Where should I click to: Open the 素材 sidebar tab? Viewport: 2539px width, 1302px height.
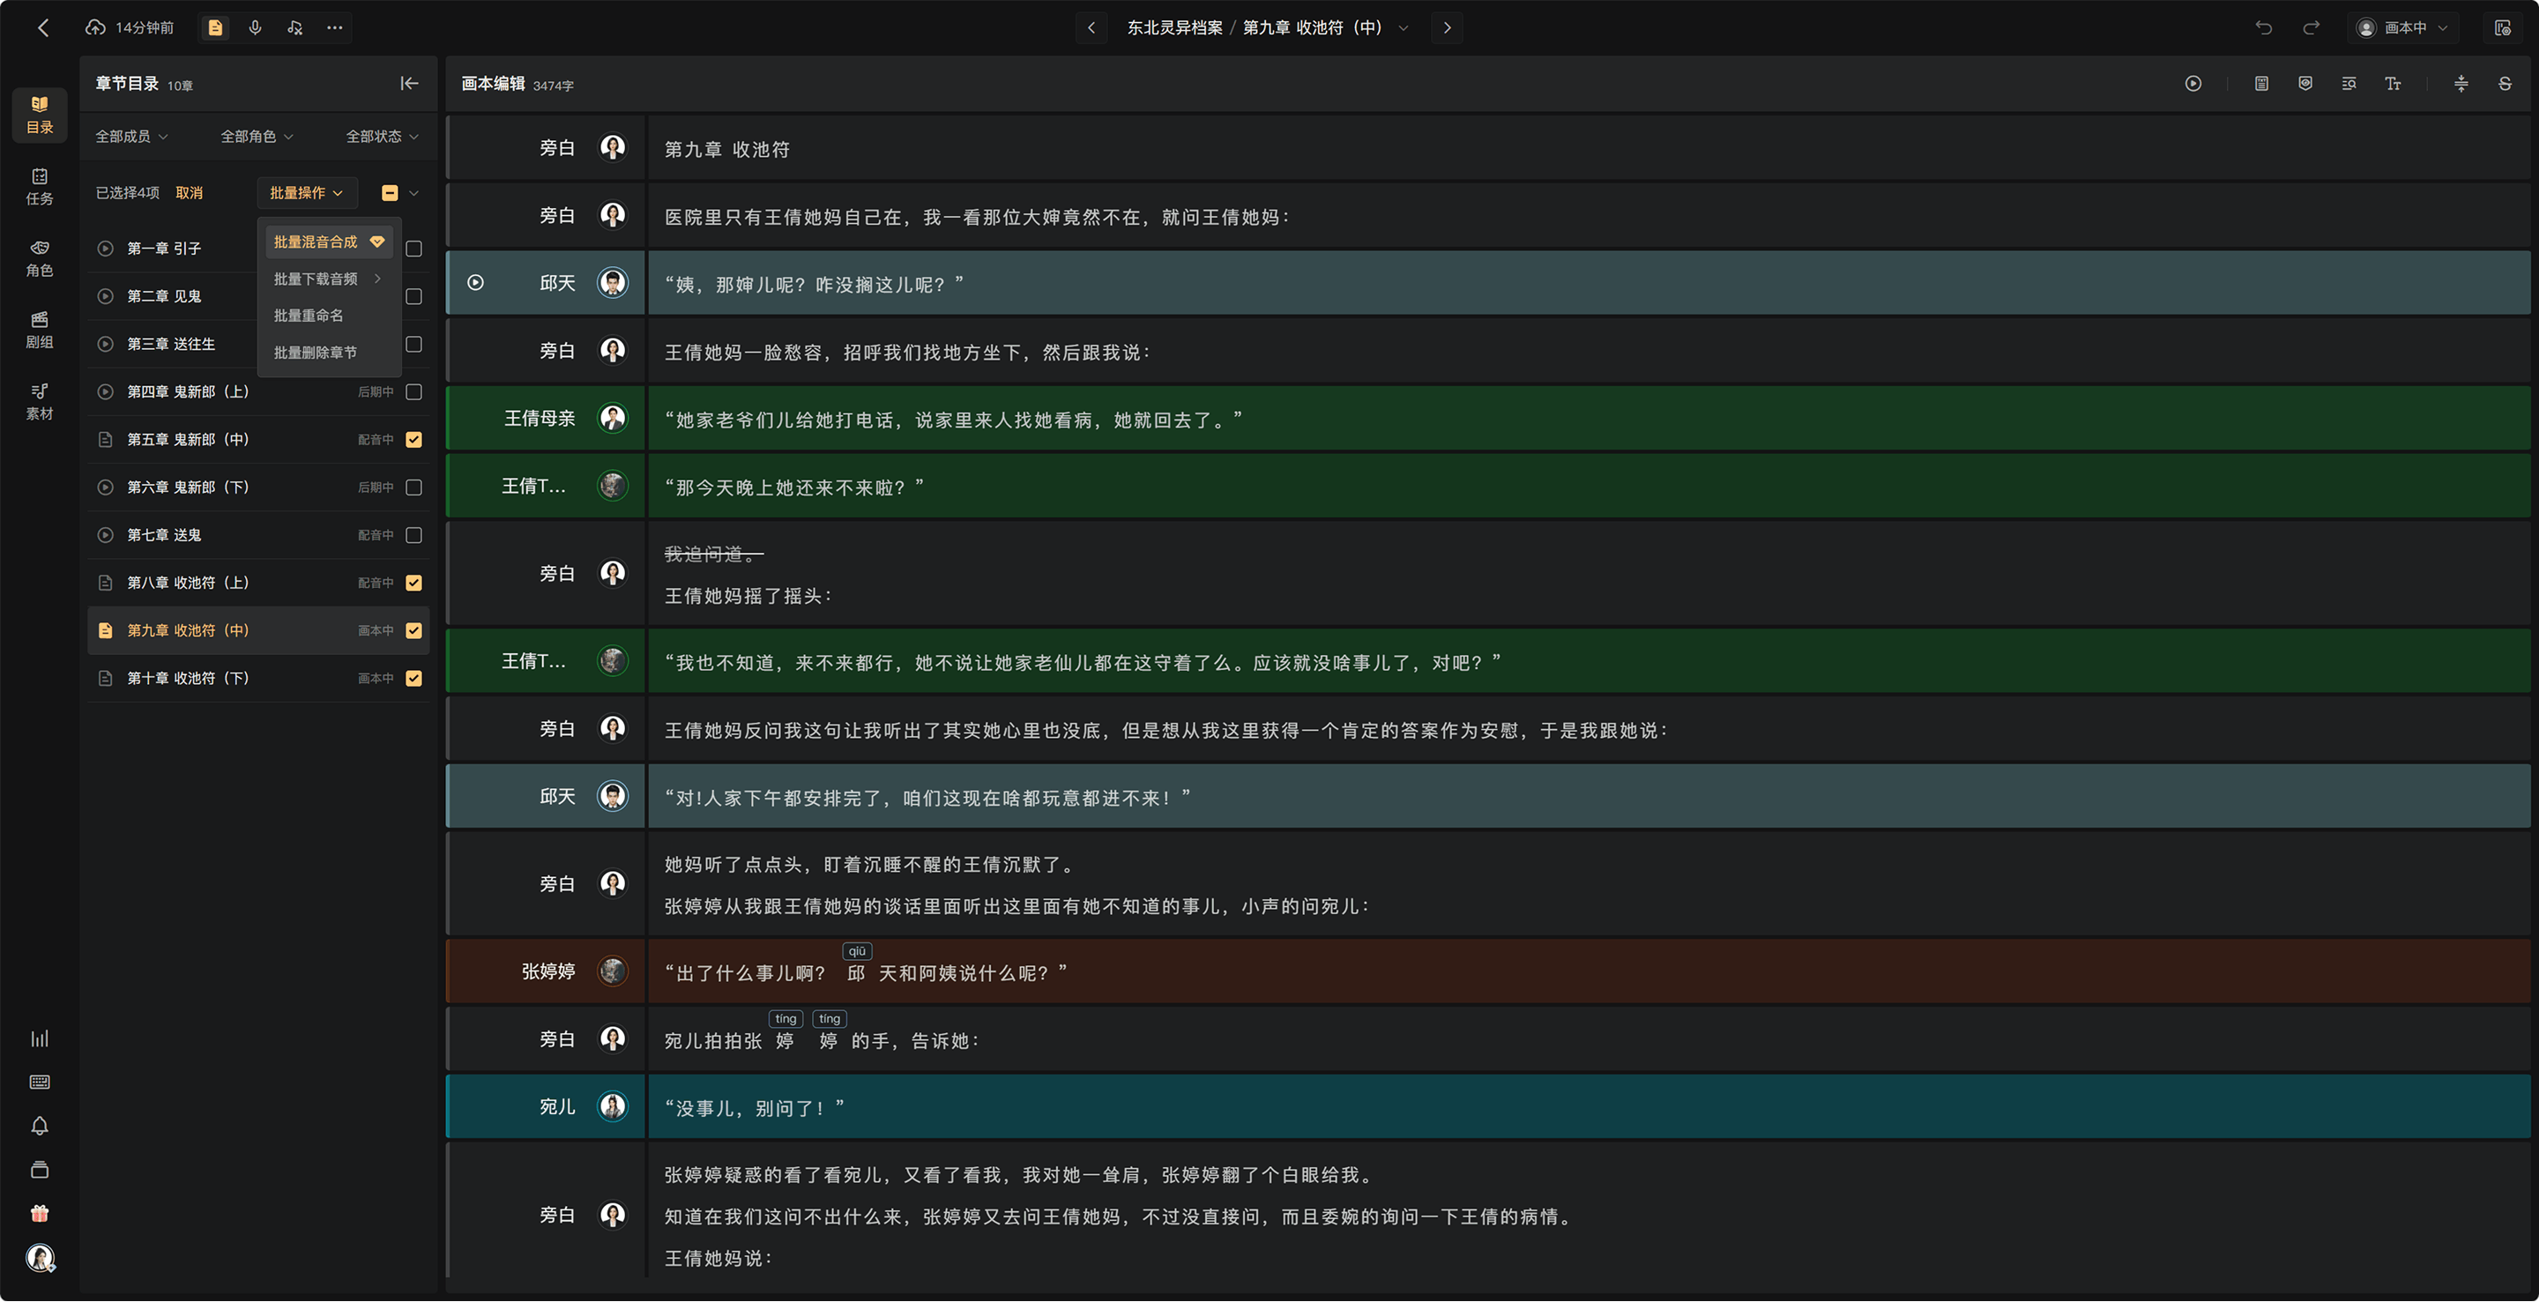40,402
